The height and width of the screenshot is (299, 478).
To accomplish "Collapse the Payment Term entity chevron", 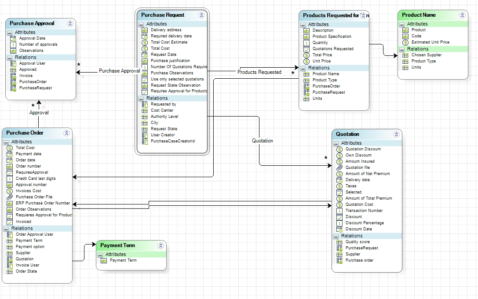I will pos(161,246).
